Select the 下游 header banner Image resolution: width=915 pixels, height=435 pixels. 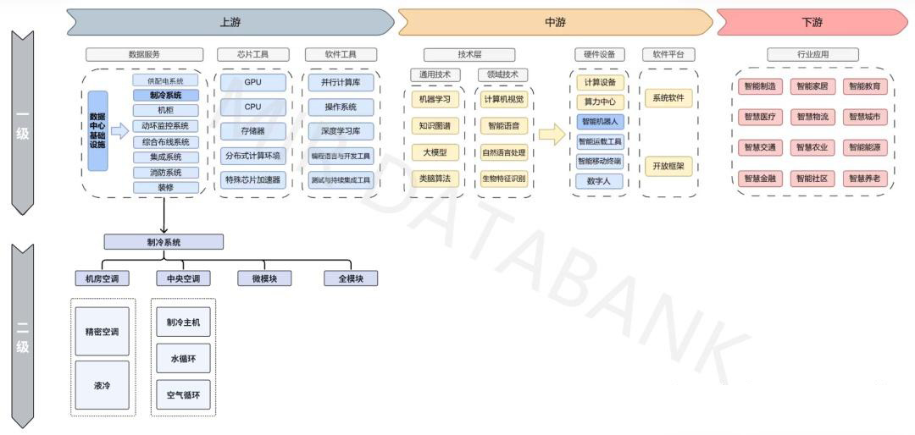[812, 23]
